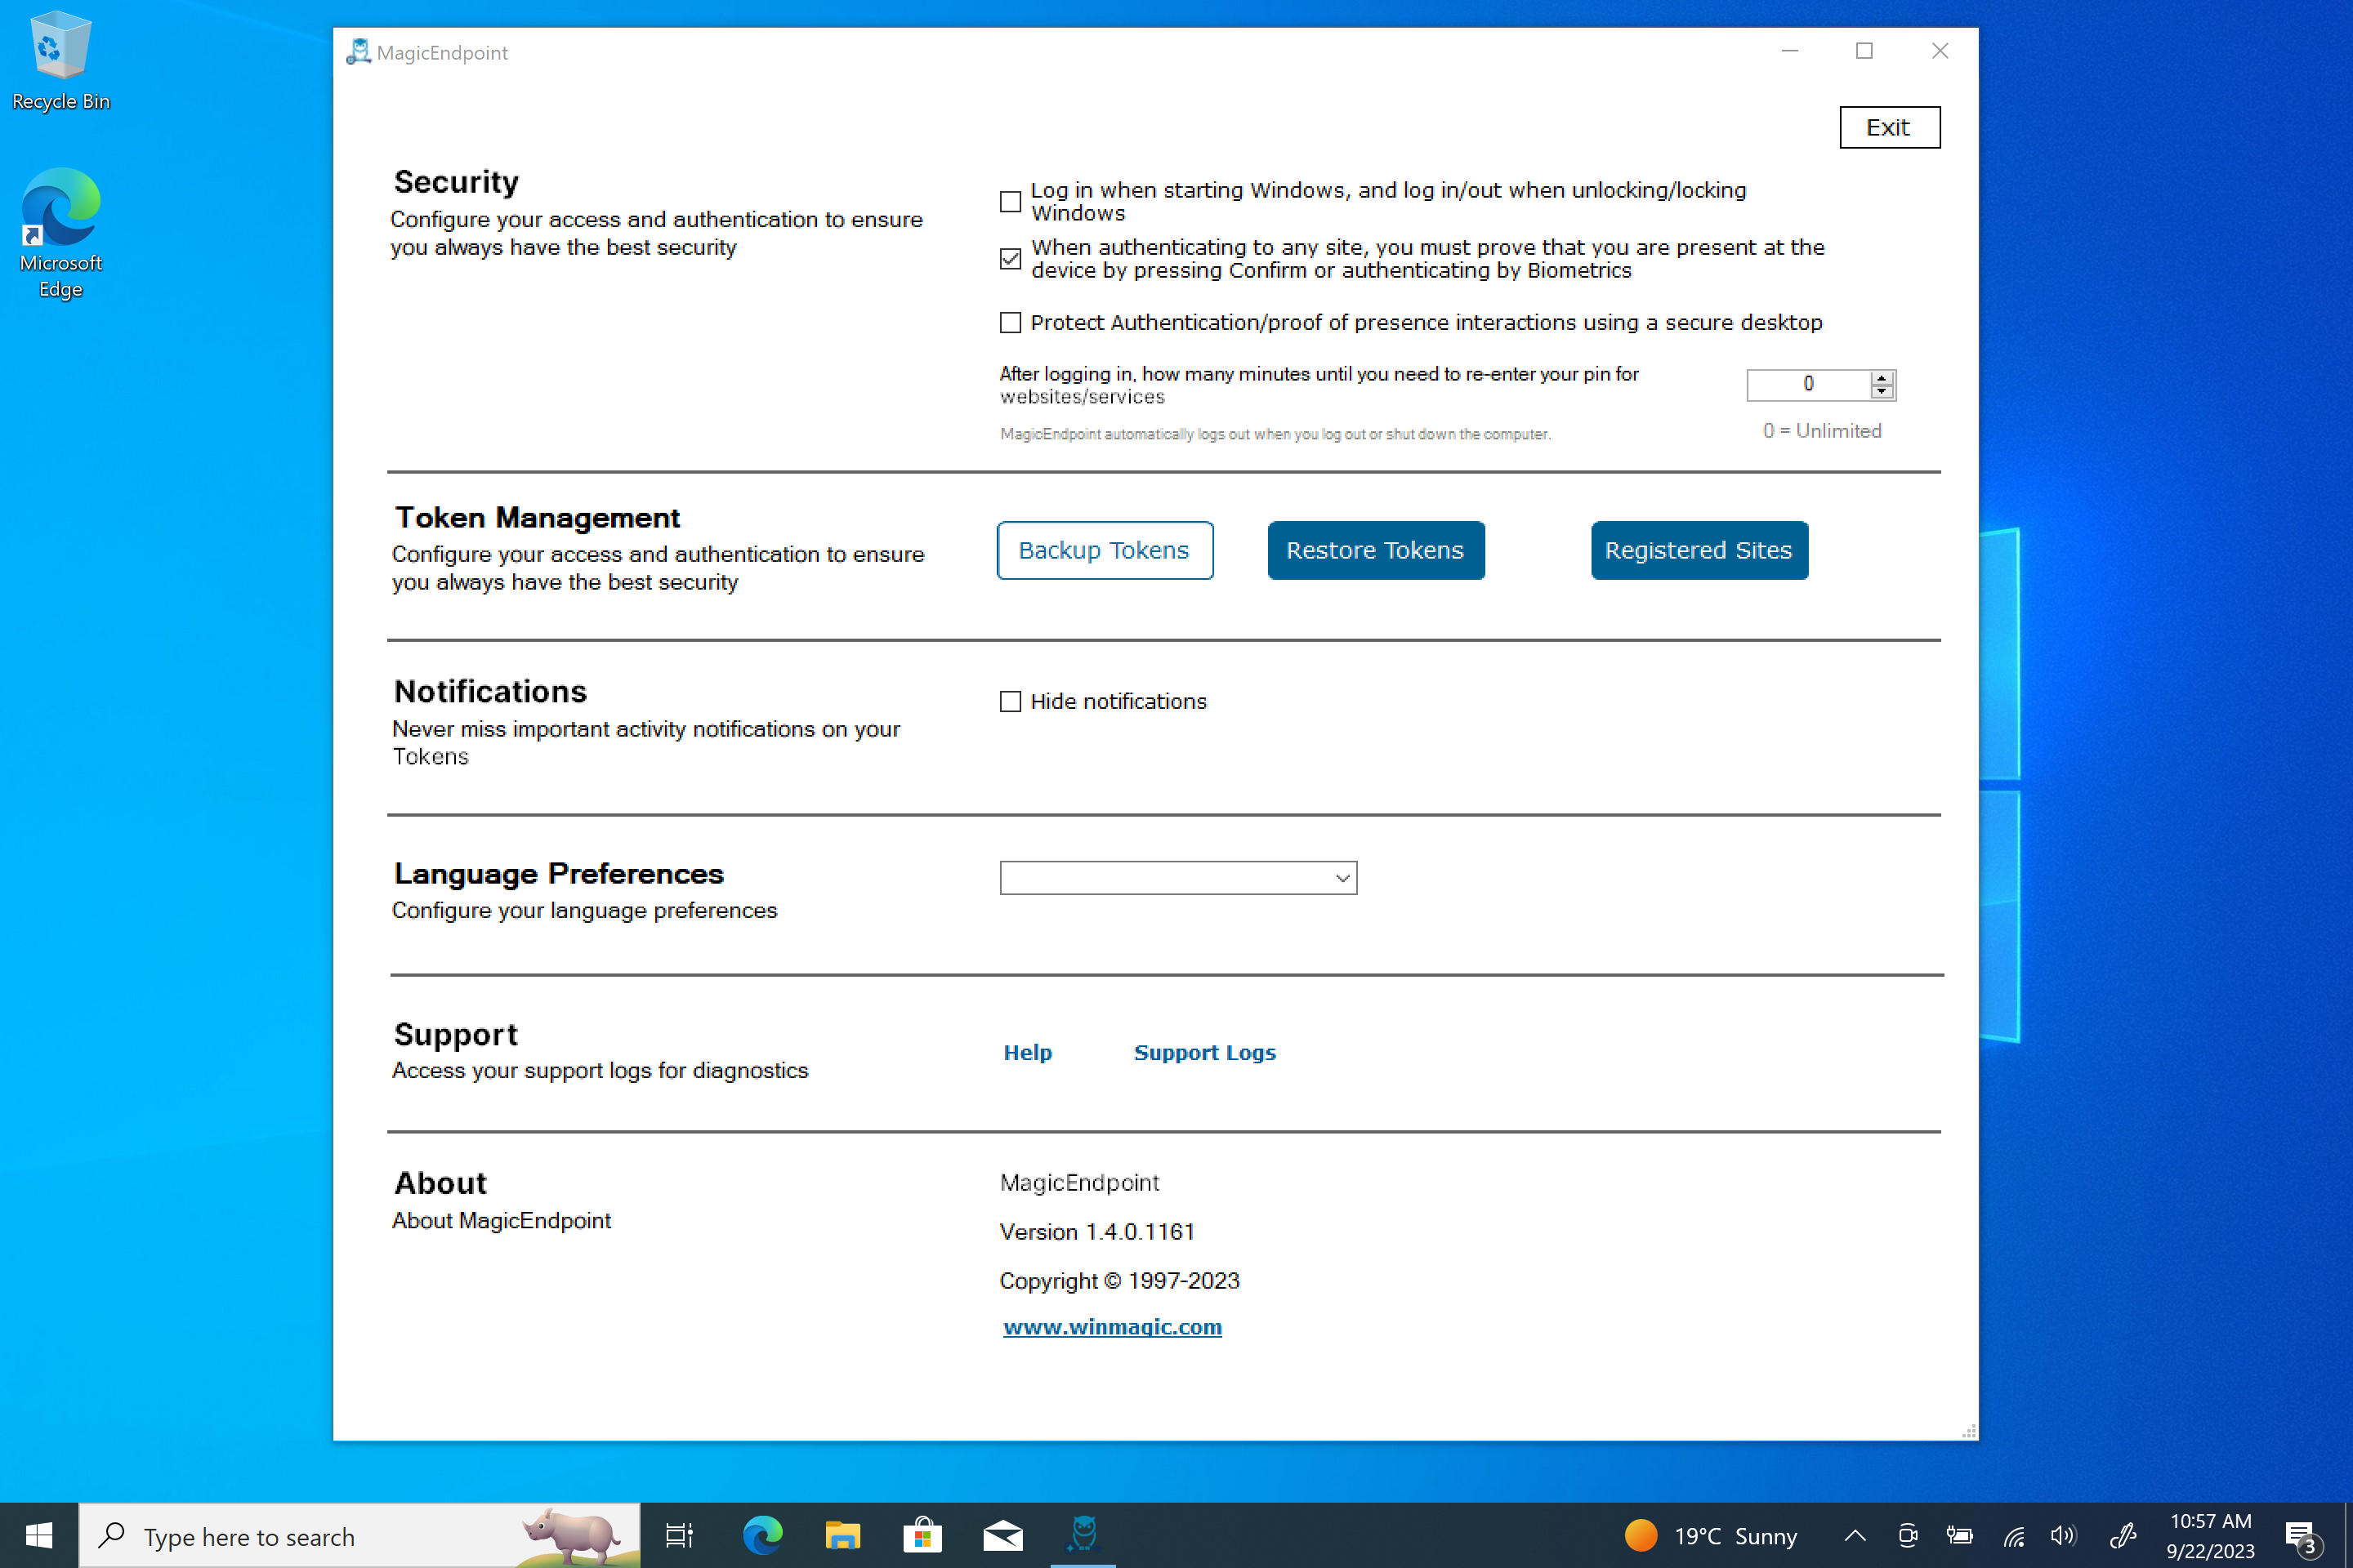Toggle Hide notifications
2353x1568 pixels.
[1010, 701]
